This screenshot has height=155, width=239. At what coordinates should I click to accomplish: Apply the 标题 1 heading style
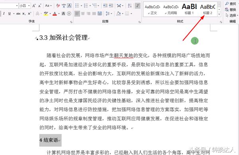click(189, 10)
